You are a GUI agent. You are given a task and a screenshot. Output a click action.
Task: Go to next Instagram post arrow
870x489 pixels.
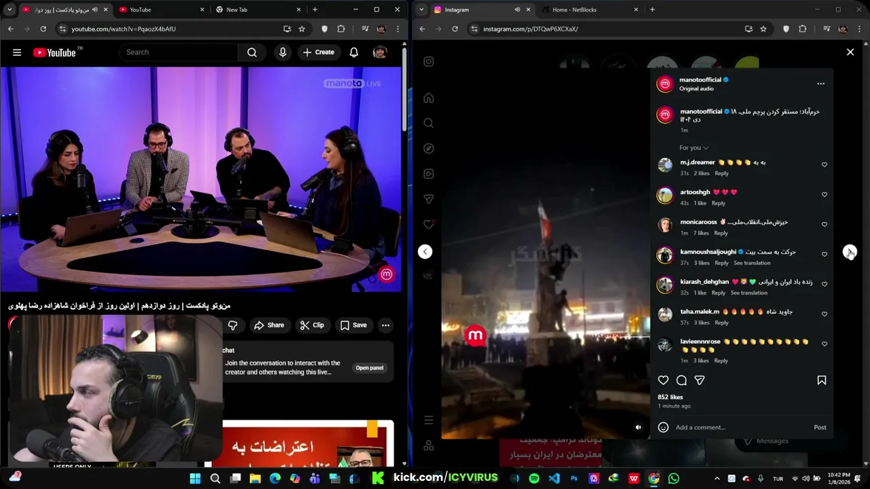tap(850, 252)
